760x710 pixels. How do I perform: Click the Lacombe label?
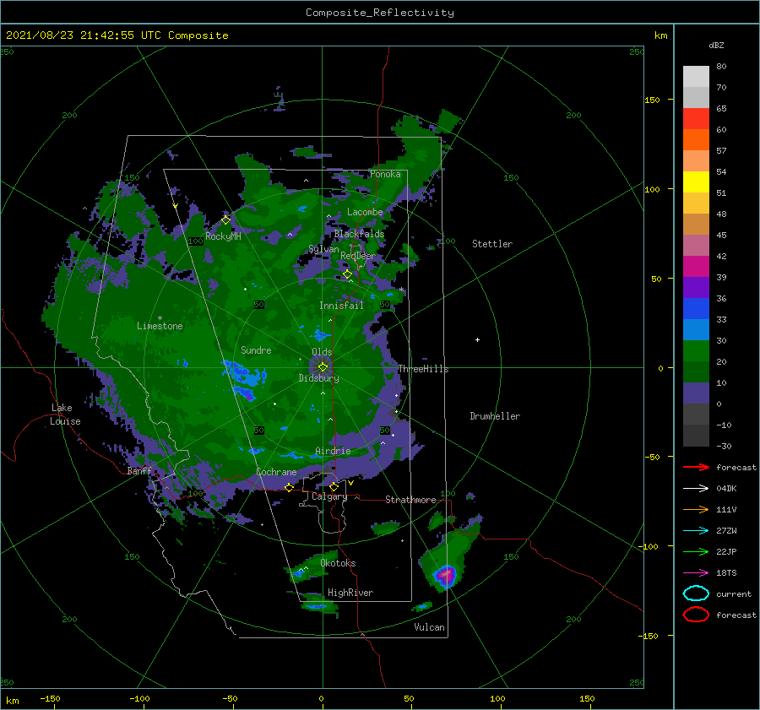(365, 212)
